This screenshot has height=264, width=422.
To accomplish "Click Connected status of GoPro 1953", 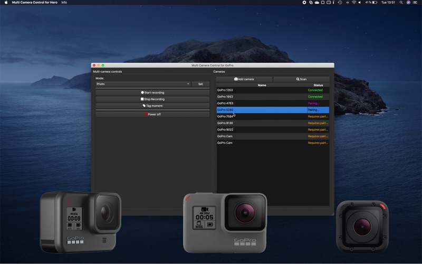I will (315, 97).
